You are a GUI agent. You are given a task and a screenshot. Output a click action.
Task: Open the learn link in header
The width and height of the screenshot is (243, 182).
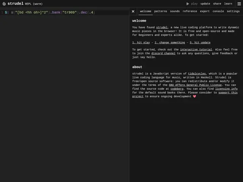tap(228, 4)
